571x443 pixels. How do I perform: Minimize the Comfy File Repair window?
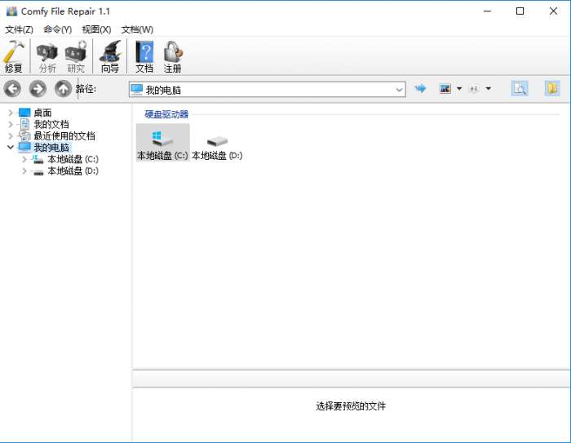click(x=487, y=11)
